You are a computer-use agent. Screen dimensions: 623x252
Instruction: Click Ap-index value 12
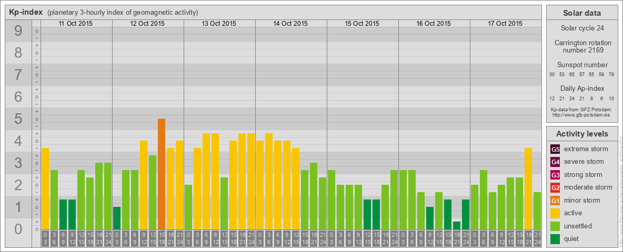tap(552, 98)
